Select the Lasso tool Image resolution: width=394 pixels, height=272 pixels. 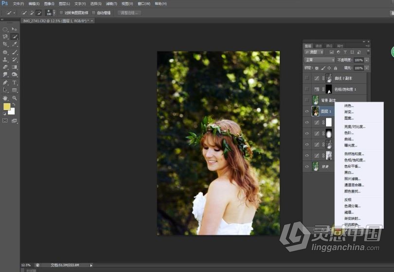click(5, 36)
